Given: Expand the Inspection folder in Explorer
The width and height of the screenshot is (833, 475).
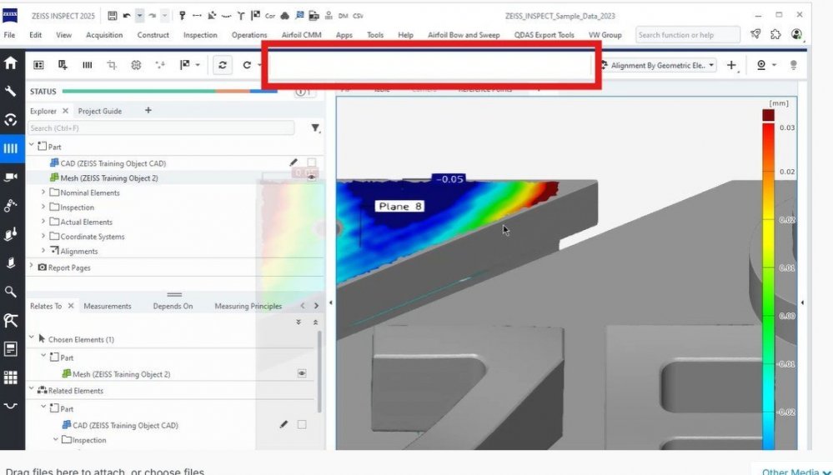Looking at the screenshot, I should pyautogui.click(x=43, y=207).
